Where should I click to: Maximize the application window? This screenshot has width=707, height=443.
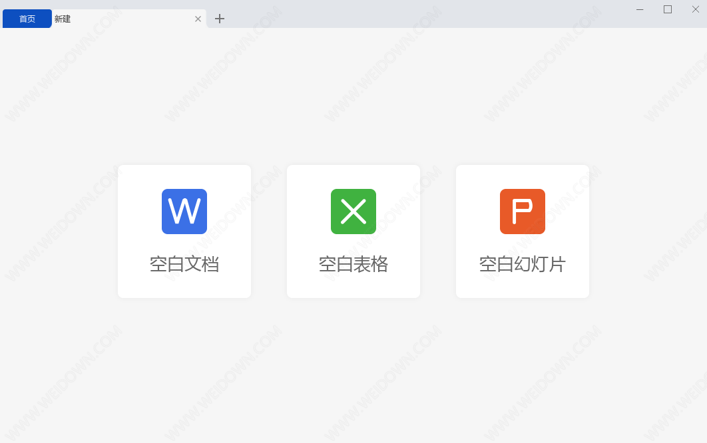coord(668,9)
